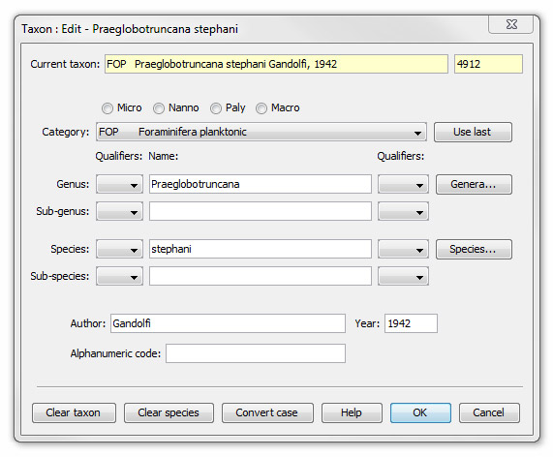553x457 pixels.
Task: Expand the right Species qualifier dropdown
Action: [x=403, y=249]
